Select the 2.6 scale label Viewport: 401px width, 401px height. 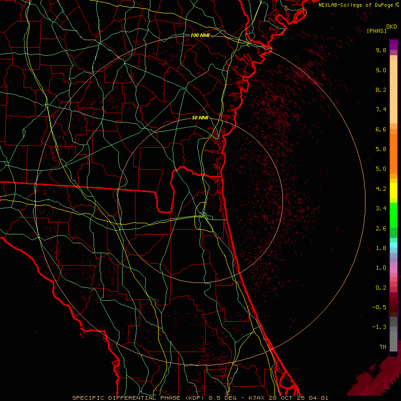coord(381,229)
